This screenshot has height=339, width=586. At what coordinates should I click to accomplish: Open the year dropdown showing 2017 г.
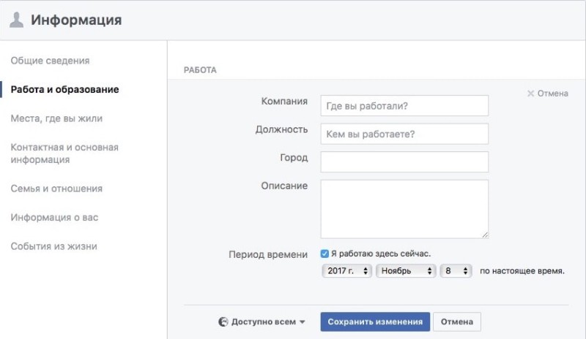(346, 270)
